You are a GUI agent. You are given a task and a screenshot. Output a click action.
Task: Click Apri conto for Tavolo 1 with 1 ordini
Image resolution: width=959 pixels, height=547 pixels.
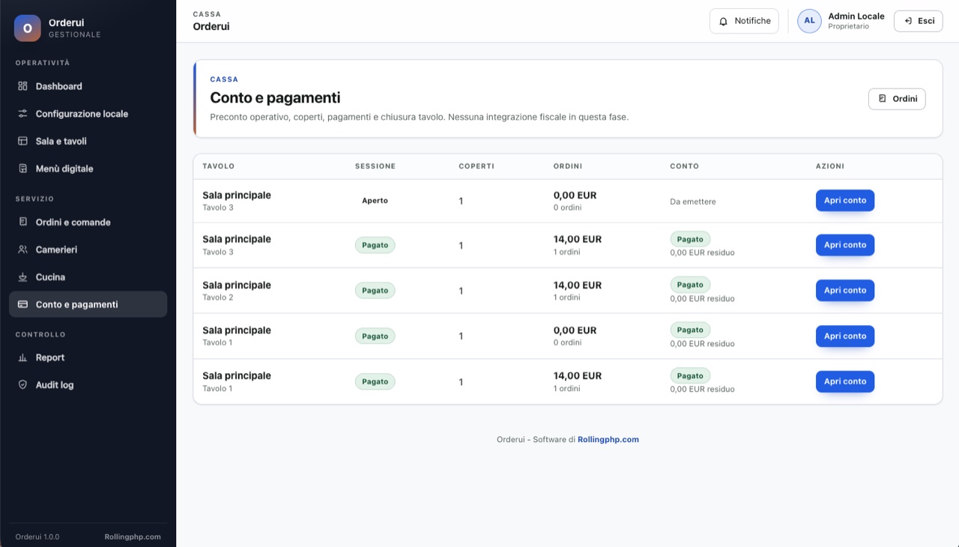click(x=845, y=381)
